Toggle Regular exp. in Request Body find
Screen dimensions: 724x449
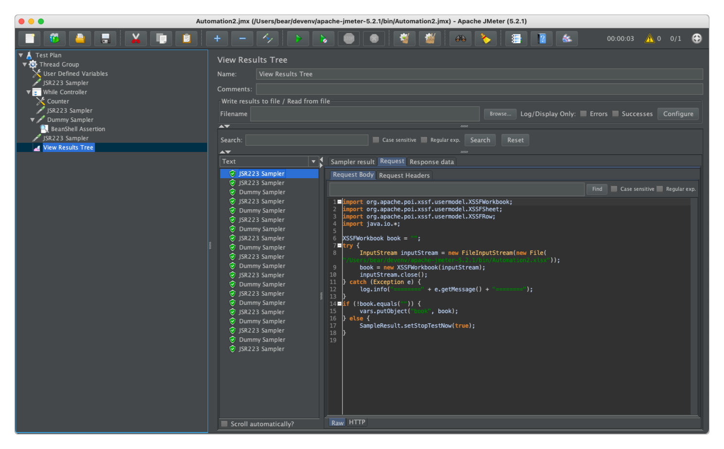(660, 189)
